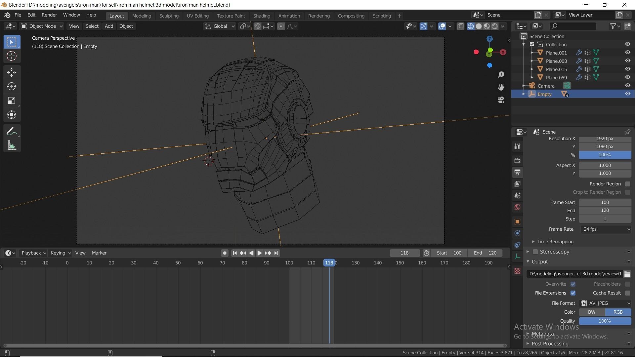Open the Object properties tab
635x357 pixels.
(x=518, y=221)
